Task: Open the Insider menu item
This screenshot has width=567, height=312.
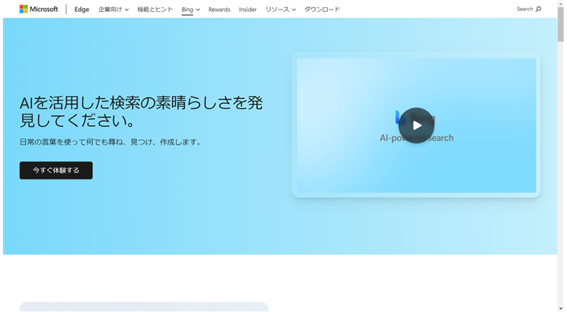Action: (x=248, y=10)
